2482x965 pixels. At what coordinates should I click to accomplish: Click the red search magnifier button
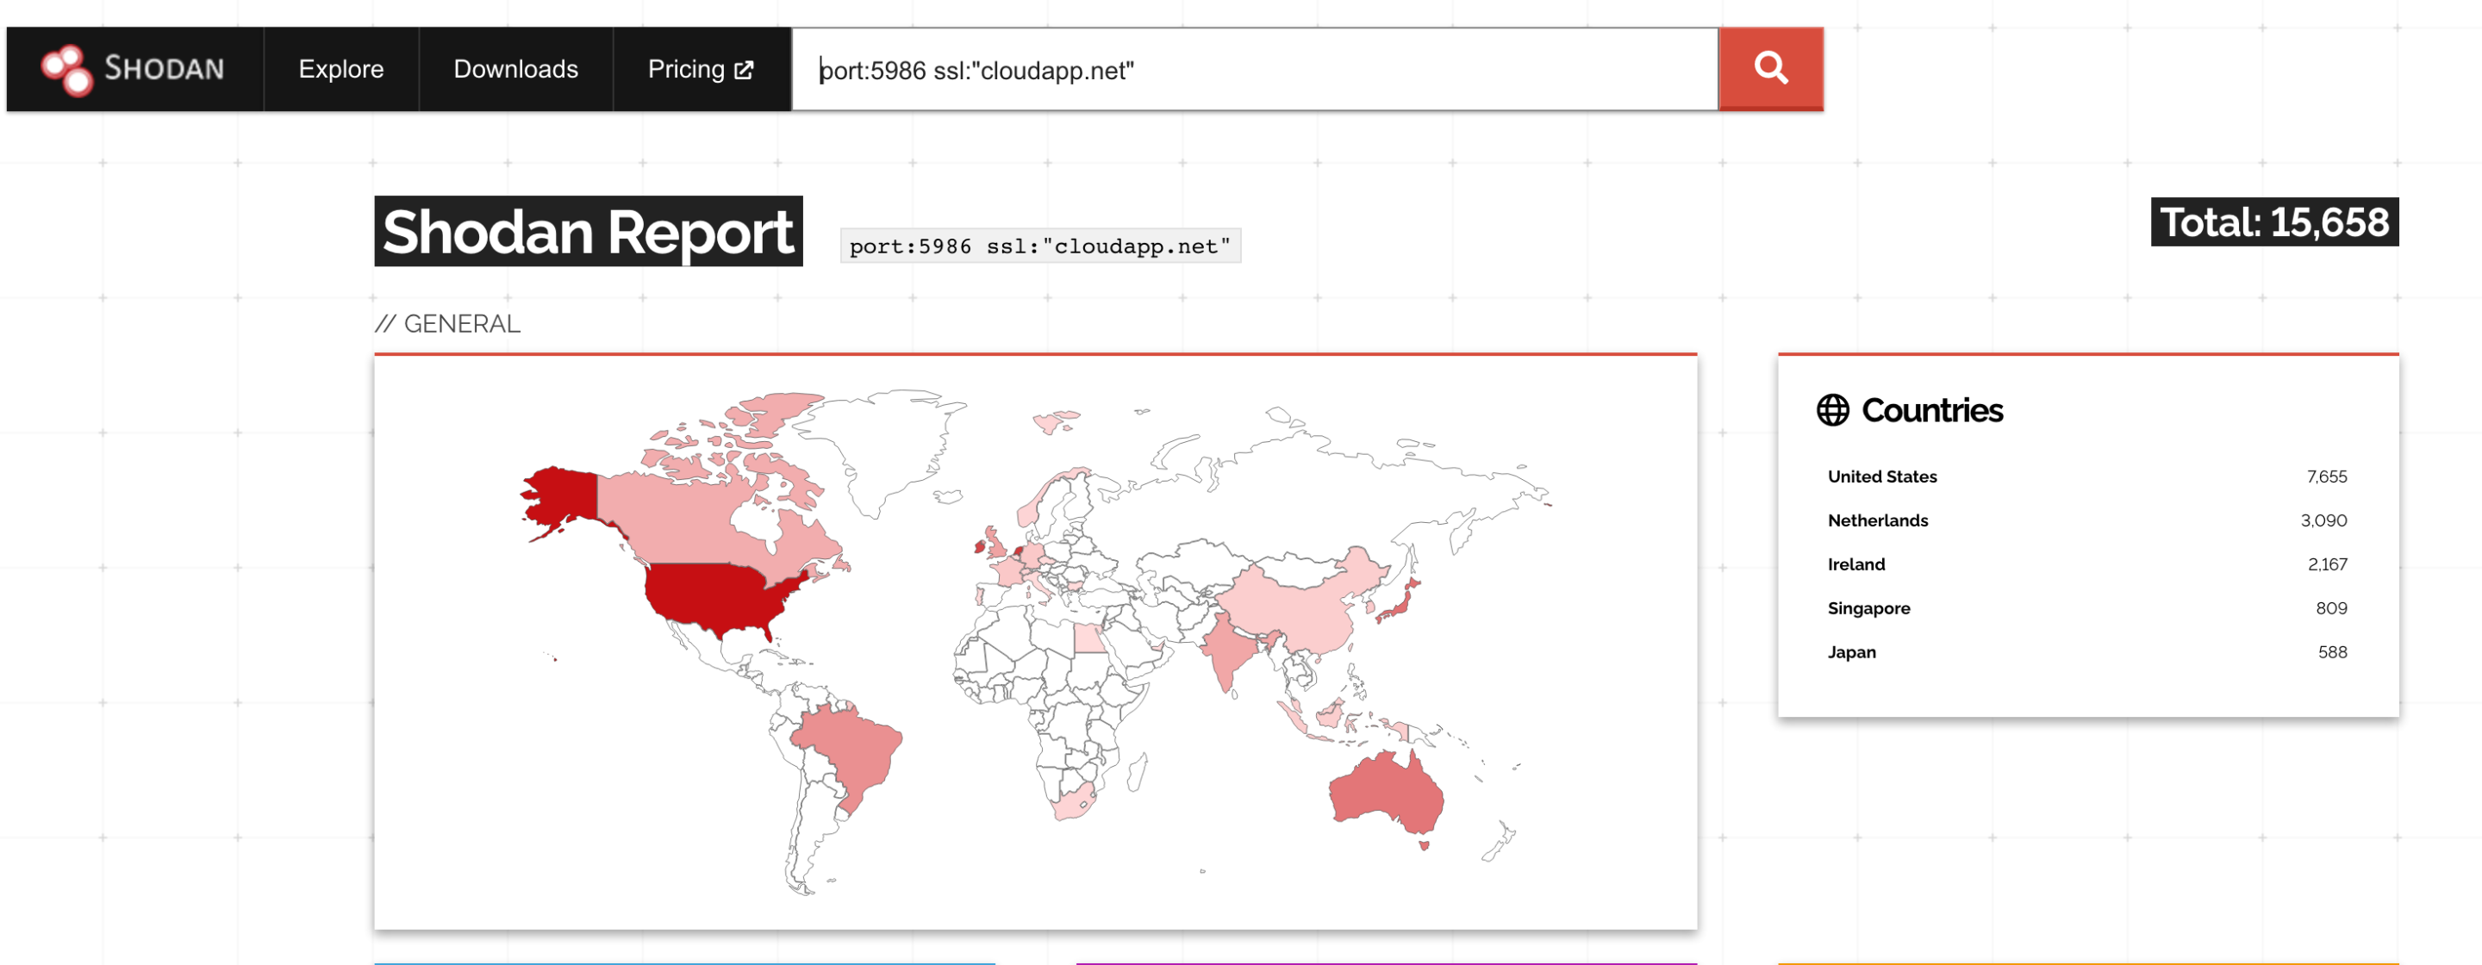point(1770,69)
